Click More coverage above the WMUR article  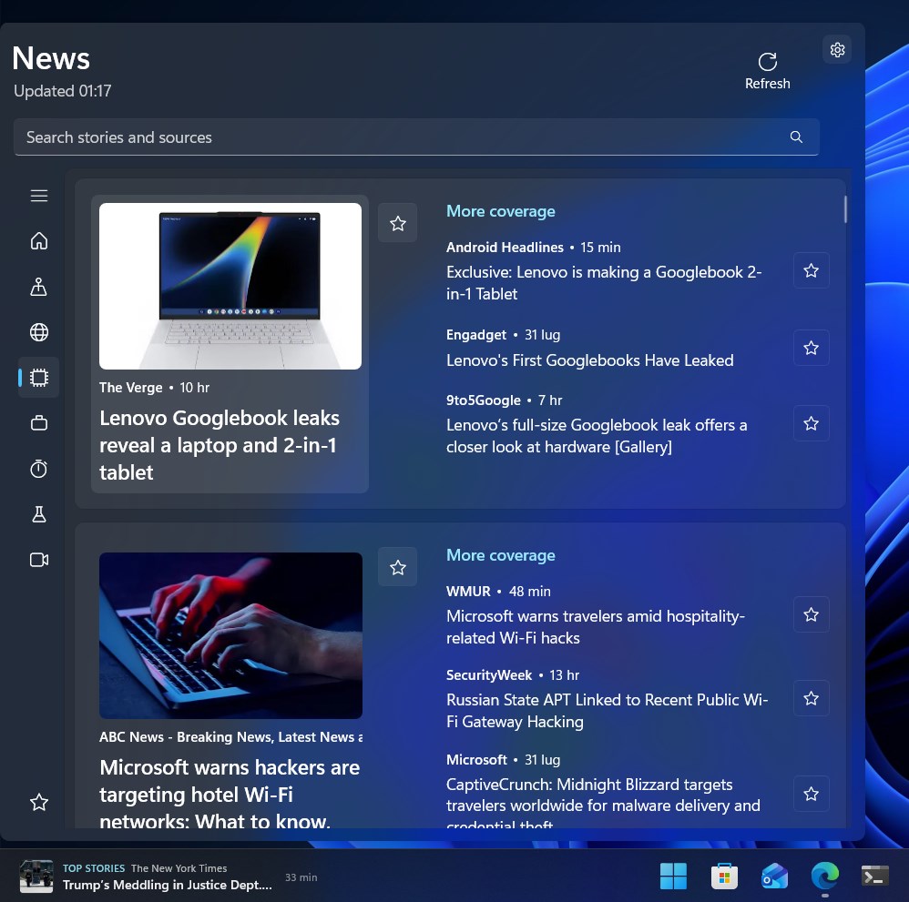click(x=500, y=555)
